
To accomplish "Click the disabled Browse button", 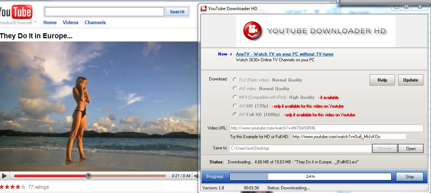I will coord(385,149).
